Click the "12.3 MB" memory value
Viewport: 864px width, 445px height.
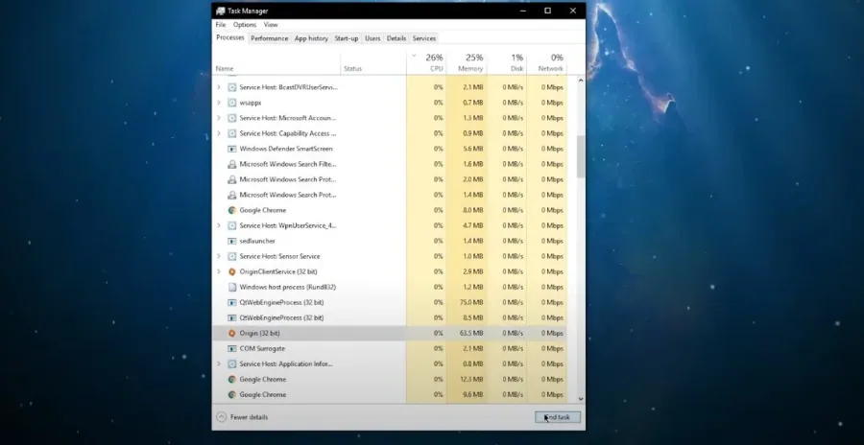[x=471, y=380]
